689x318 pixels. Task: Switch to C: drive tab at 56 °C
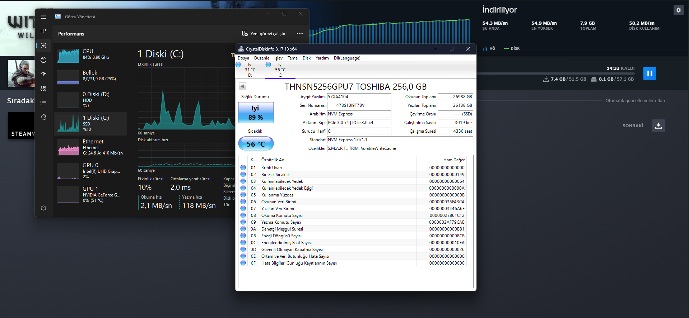click(x=280, y=70)
